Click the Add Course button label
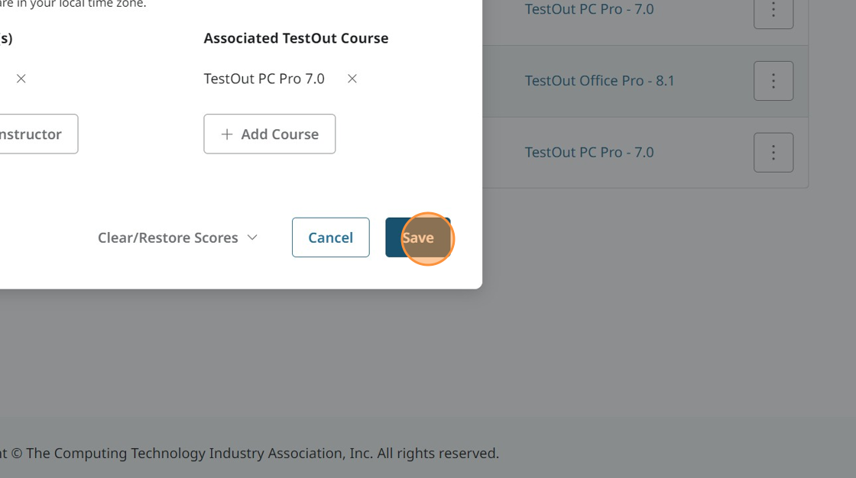856x478 pixels. pyautogui.click(x=280, y=134)
